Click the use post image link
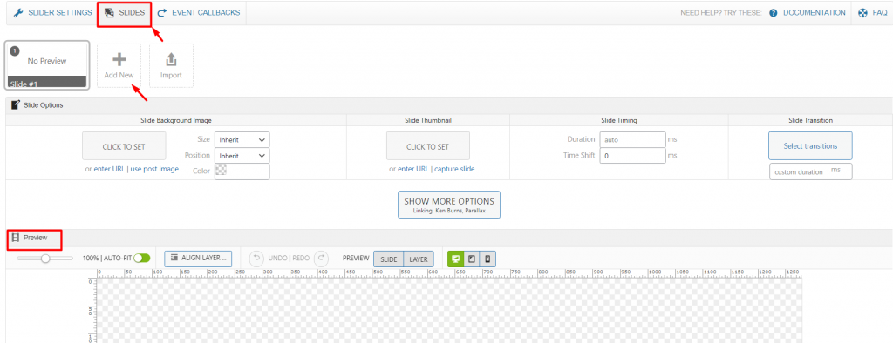This screenshot has height=343, width=893. [x=154, y=169]
